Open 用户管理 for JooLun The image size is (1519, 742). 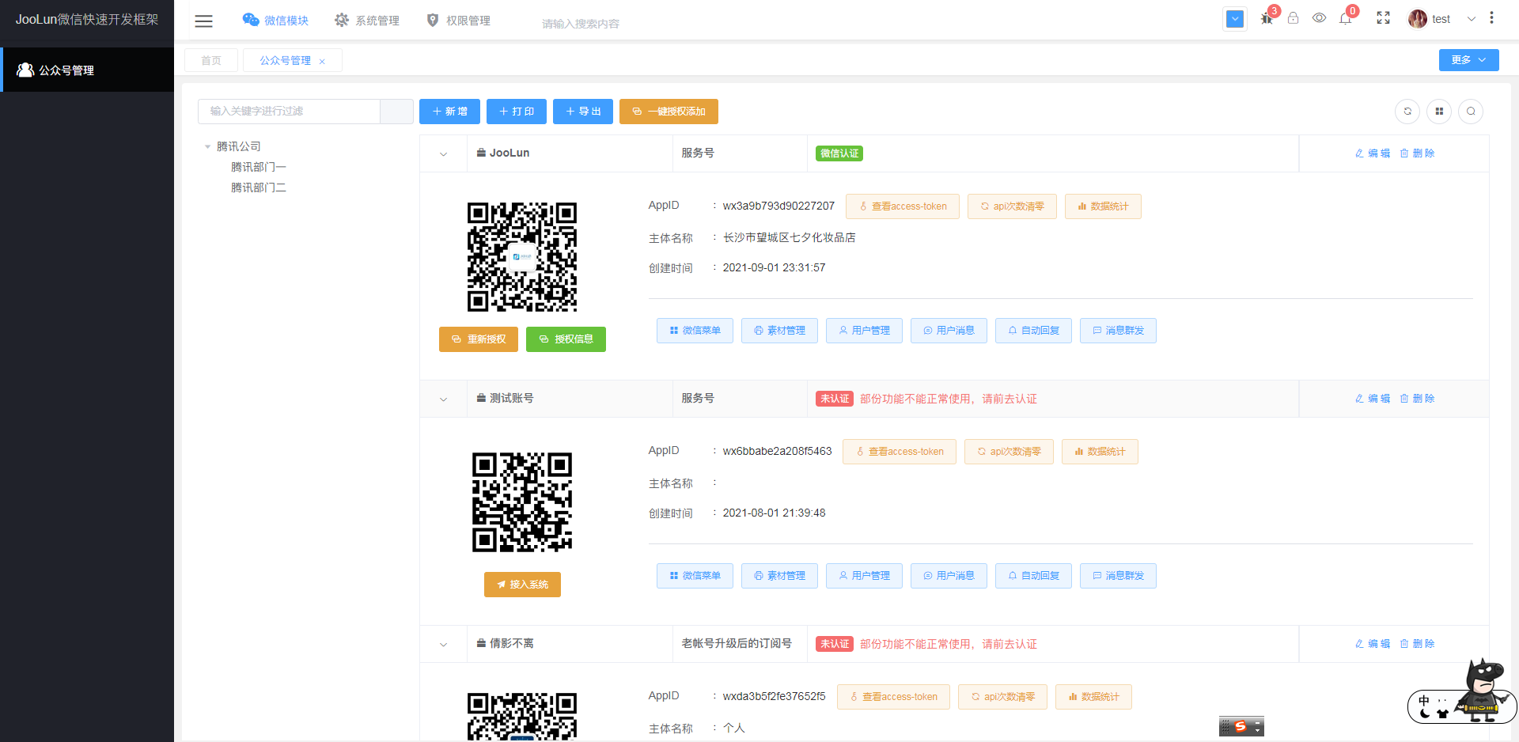(x=864, y=331)
